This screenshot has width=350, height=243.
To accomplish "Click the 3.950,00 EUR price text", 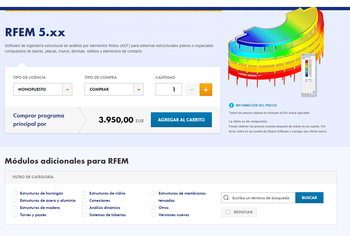I will (121, 120).
